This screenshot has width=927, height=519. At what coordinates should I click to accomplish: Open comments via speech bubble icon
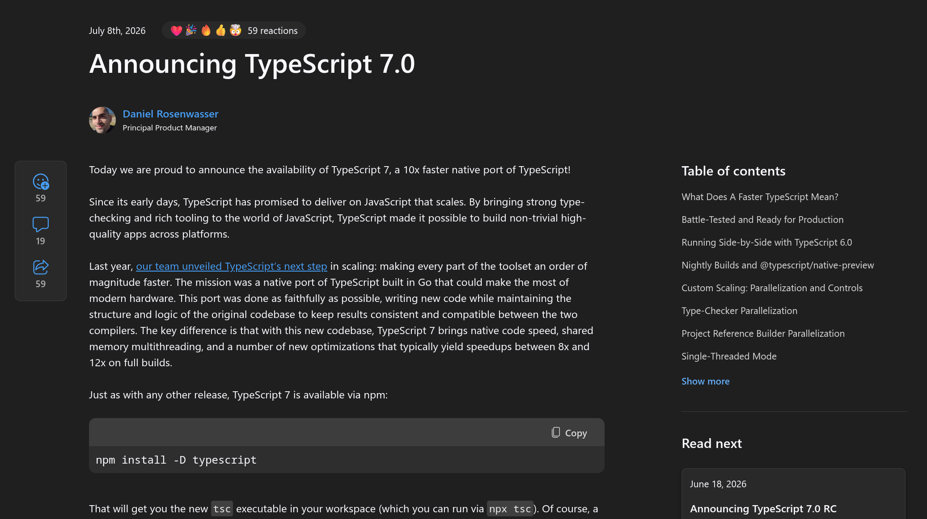click(x=41, y=224)
